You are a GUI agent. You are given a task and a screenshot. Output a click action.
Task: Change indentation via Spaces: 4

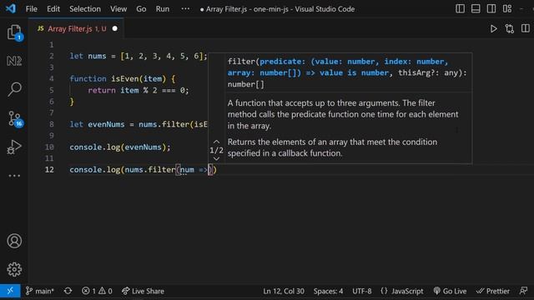(328, 291)
